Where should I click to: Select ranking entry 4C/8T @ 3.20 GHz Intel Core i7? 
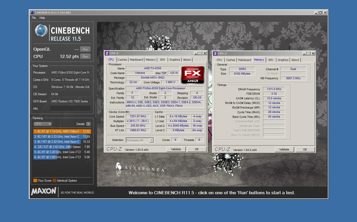pyautogui.click(x=62, y=152)
